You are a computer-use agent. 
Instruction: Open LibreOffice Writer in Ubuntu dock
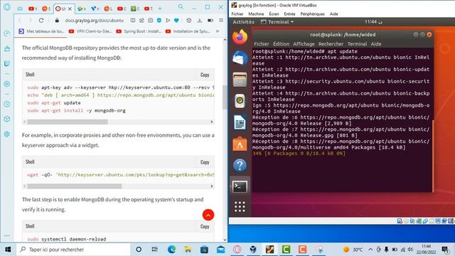[240, 122]
